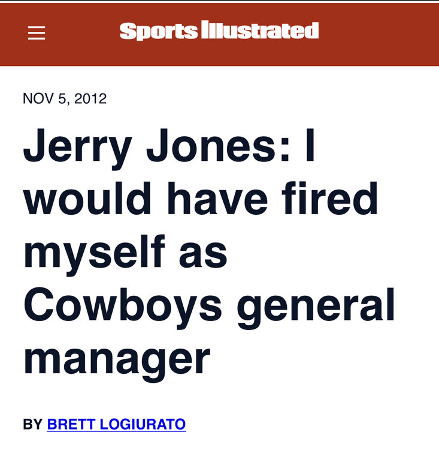
Task: Click the year "2012" in the date
Action: click(90, 99)
